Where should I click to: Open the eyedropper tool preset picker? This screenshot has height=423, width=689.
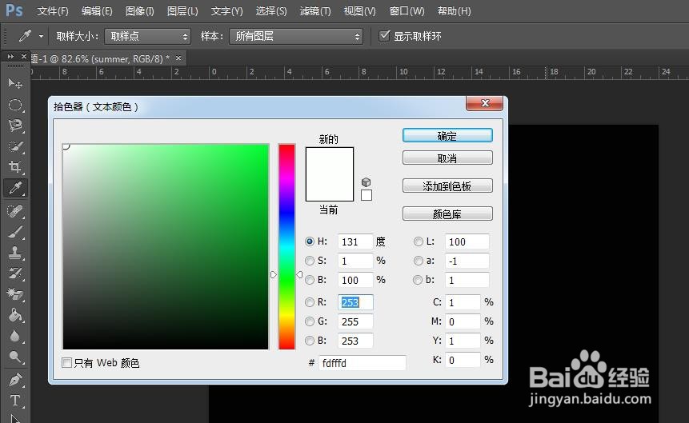click(x=41, y=36)
